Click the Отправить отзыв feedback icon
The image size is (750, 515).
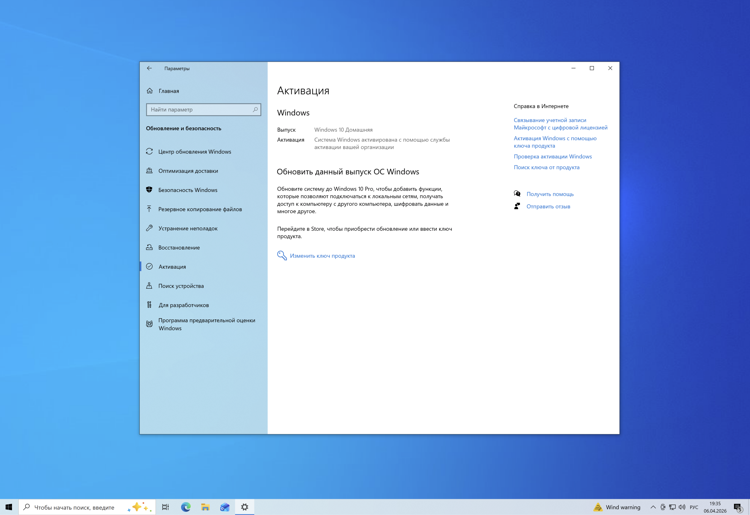(x=517, y=206)
